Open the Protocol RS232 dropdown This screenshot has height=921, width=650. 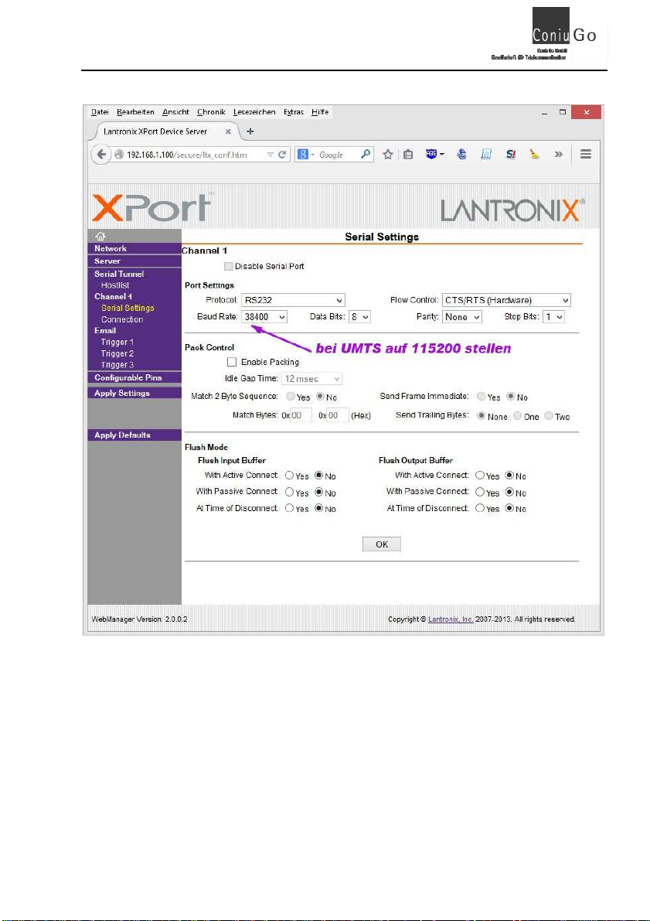(293, 300)
